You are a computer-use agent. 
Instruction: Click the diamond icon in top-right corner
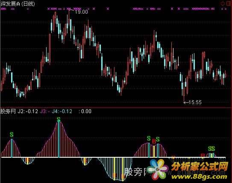click(x=222, y=3)
